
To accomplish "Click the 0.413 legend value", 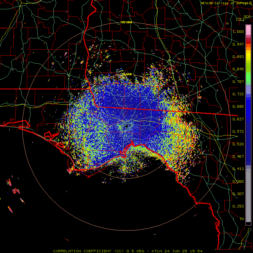I will click(x=238, y=169).
